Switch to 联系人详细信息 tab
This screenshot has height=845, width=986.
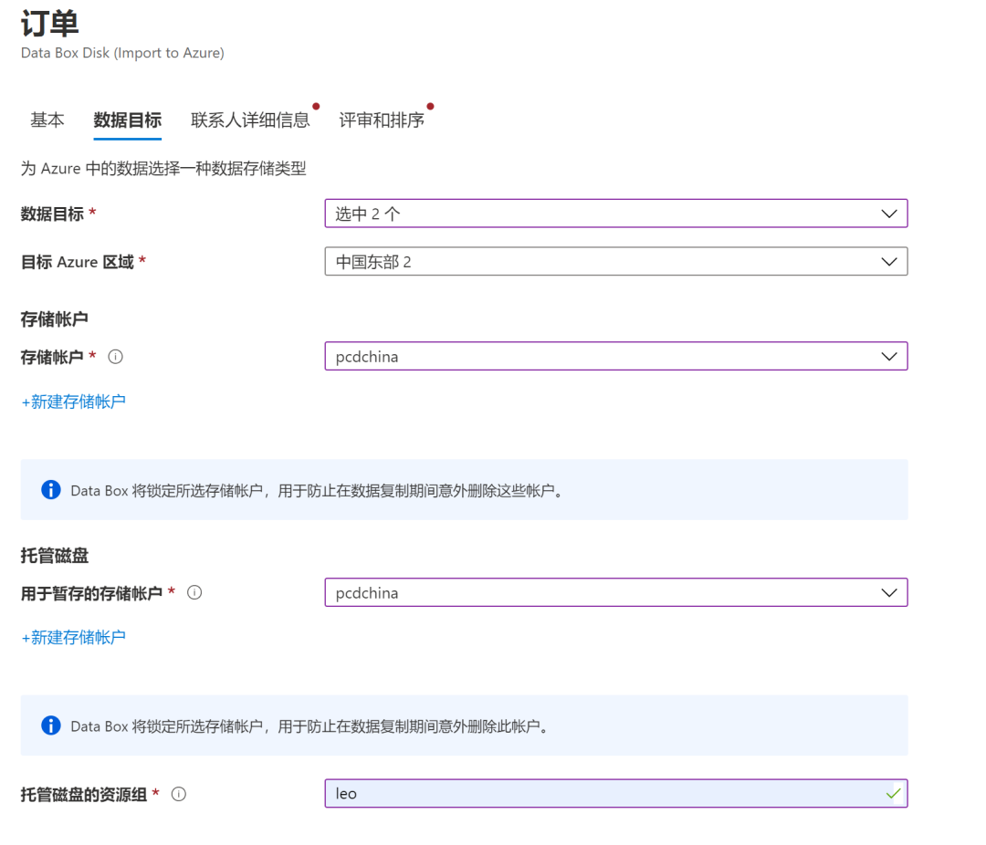250,120
